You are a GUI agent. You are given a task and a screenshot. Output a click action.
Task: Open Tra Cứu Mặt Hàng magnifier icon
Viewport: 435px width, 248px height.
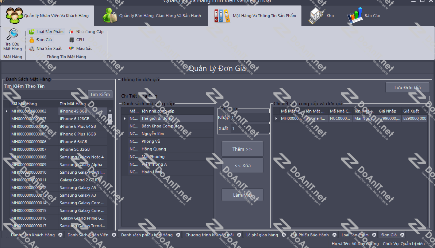(x=13, y=35)
